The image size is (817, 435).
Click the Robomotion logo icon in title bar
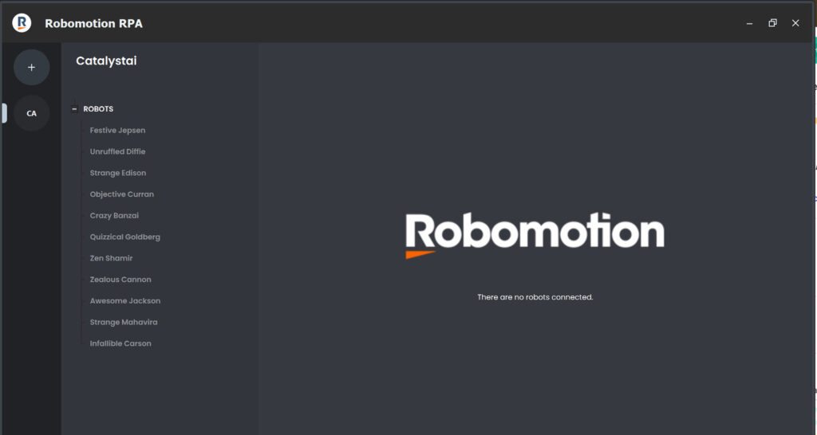tap(22, 23)
